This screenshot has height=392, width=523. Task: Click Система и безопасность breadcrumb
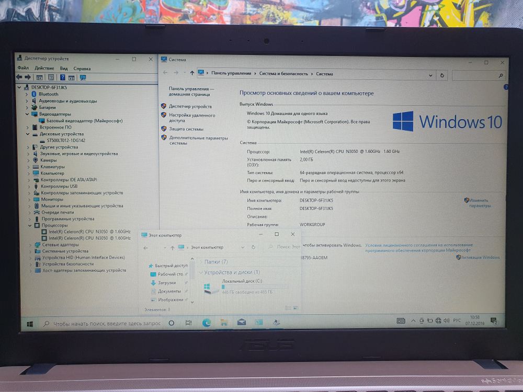point(283,73)
